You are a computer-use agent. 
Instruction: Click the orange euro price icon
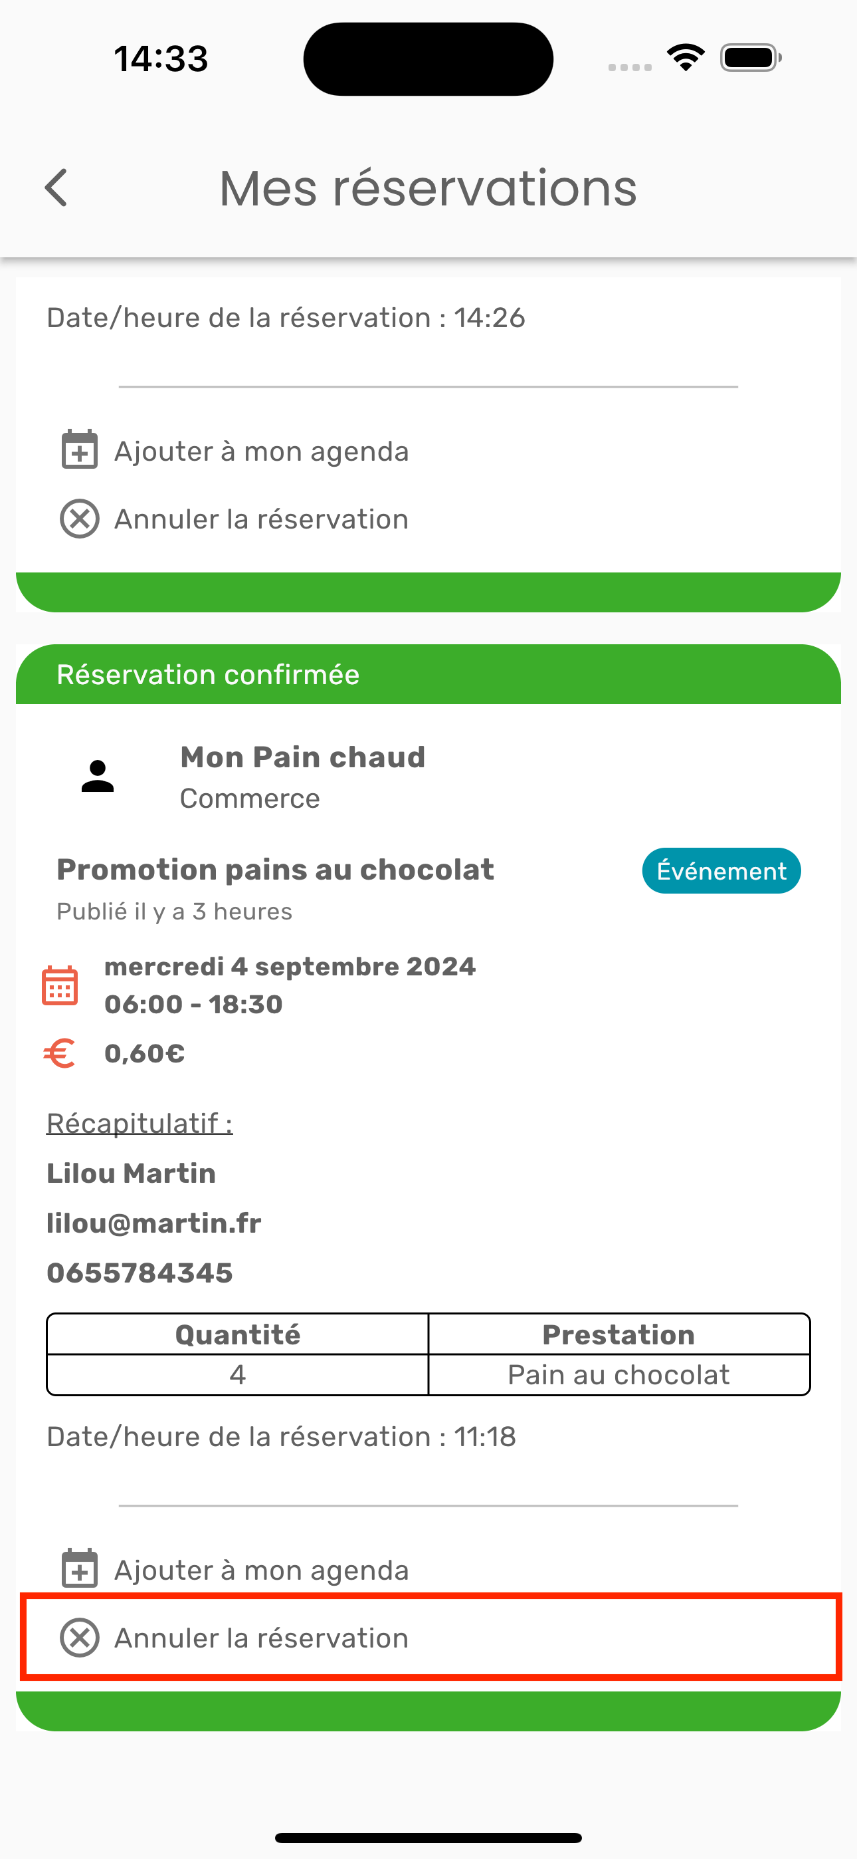[60, 1054]
